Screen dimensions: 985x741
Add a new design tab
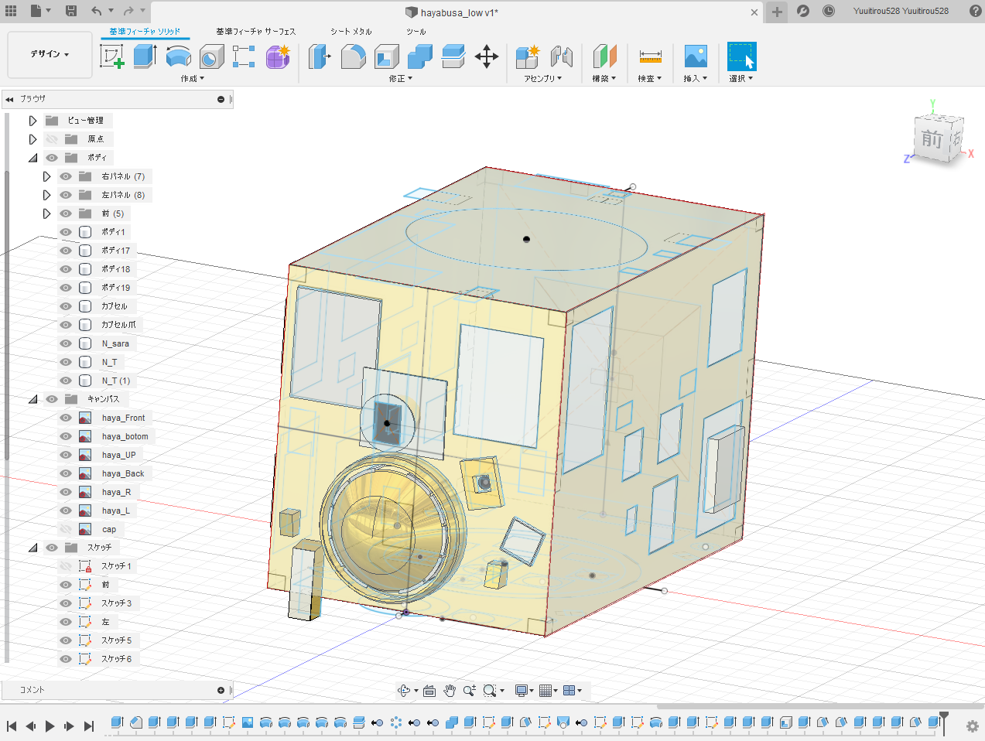pos(777,12)
